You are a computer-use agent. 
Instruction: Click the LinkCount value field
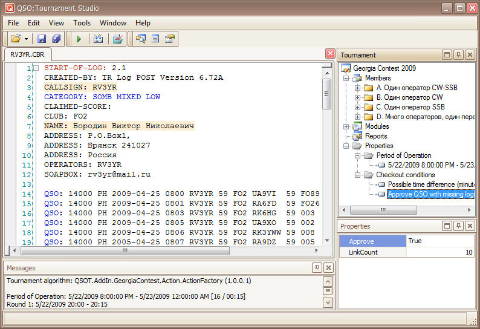[x=439, y=252]
